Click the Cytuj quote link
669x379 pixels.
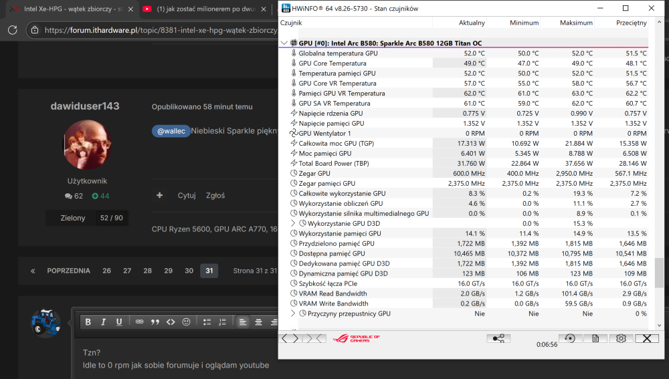tap(187, 195)
